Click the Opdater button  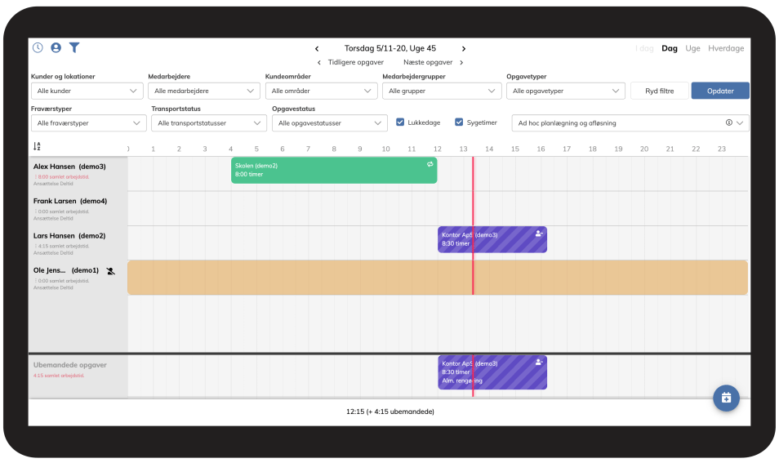click(x=720, y=91)
